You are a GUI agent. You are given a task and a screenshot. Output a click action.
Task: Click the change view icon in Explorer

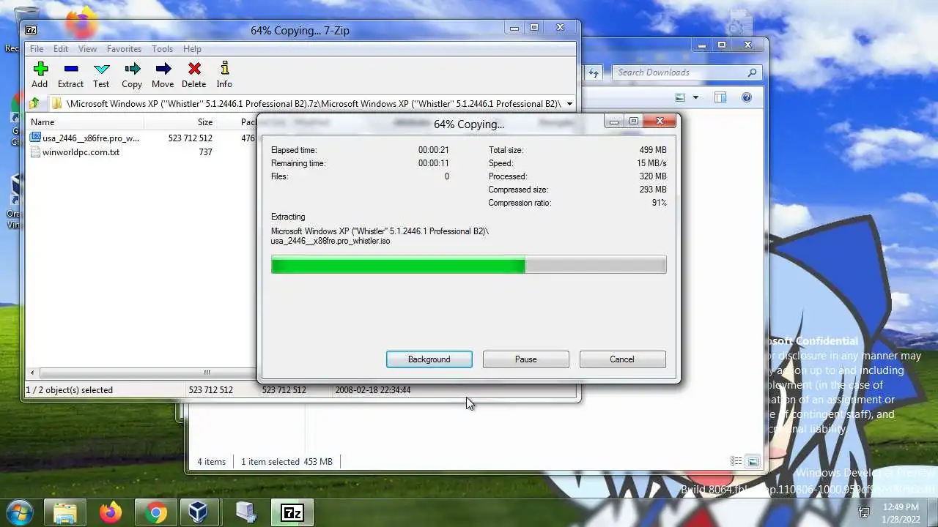click(681, 97)
